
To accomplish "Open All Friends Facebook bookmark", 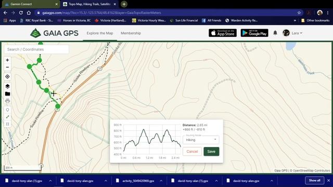I will point(212,21).
